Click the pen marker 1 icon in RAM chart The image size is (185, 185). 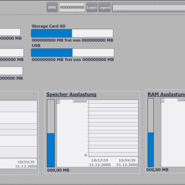point(162,101)
